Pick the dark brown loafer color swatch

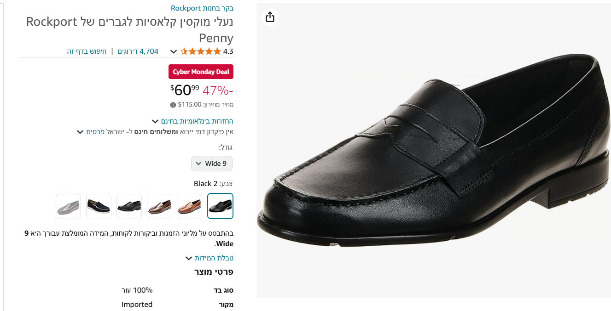tap(159, 206)
